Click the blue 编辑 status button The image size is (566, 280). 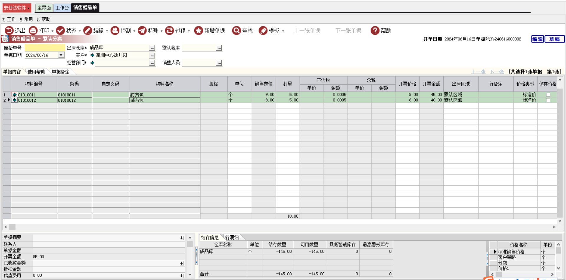point(537,39)
